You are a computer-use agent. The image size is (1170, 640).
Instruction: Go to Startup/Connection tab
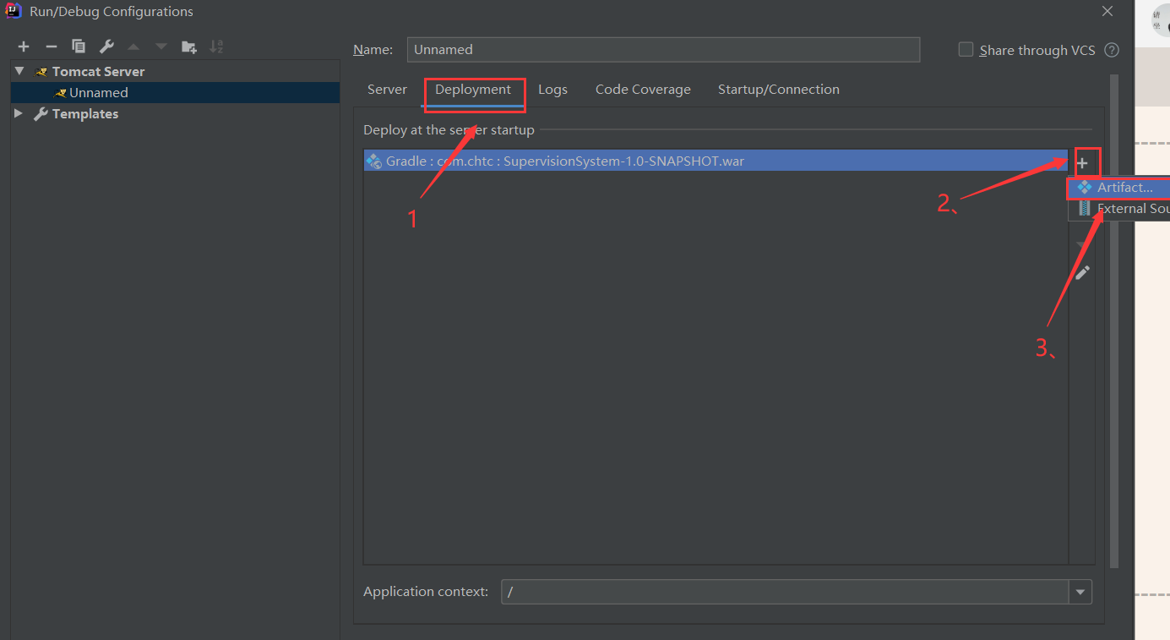pyautogui.click(x=778, y=90)
